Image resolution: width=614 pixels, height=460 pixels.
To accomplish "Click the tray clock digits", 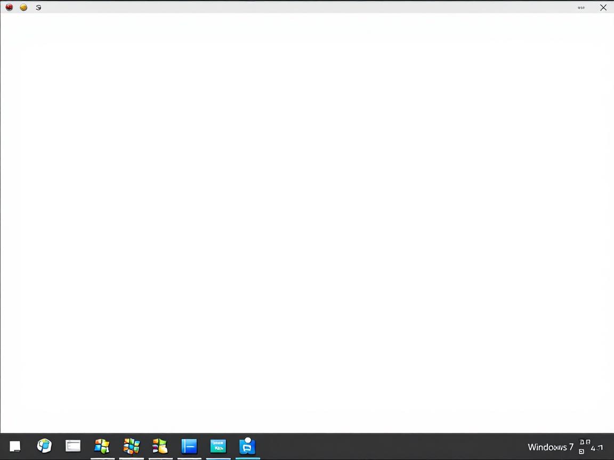I will (597, 448).
